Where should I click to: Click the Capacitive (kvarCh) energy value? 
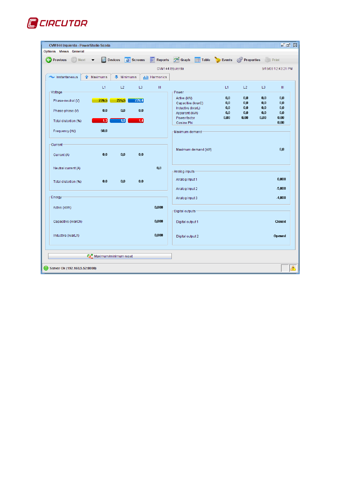[159, 221]
